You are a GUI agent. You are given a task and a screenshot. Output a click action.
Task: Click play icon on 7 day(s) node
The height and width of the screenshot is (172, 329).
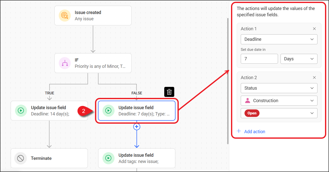click(x=108, y=111)
